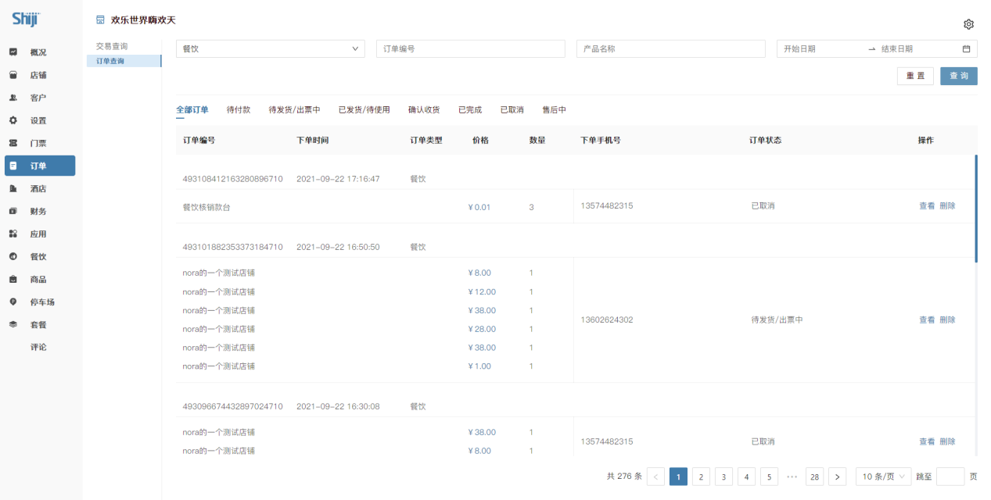Click the 交易查询 submenu heading
The height and width of the screenshot is (500, 991).
(x=112, y=46)
